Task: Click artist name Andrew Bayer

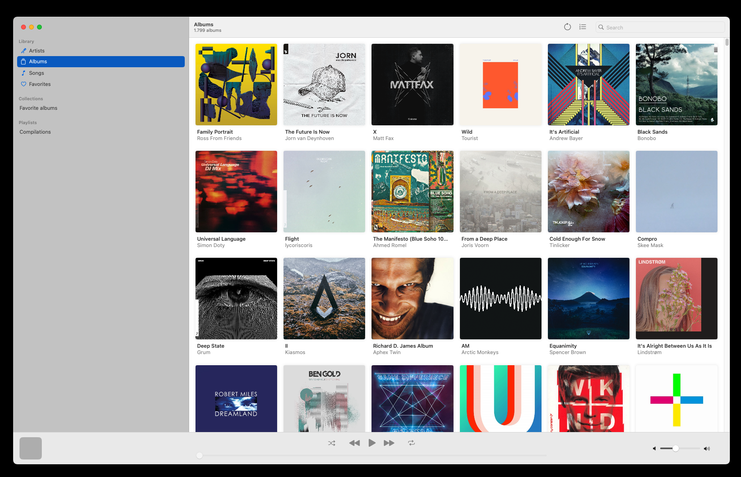Action: point(566,138)
